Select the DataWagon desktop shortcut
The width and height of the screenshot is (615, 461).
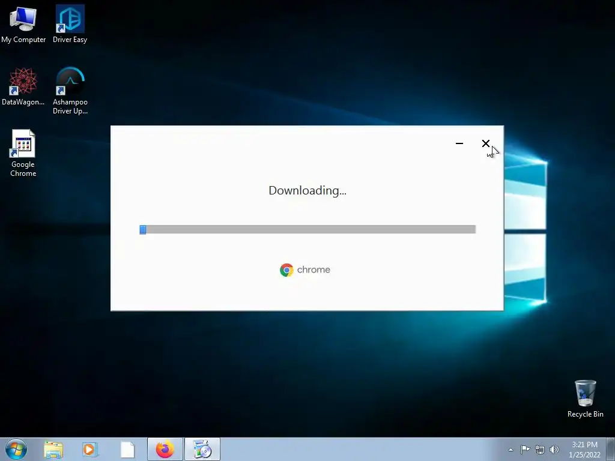[23, 86]
